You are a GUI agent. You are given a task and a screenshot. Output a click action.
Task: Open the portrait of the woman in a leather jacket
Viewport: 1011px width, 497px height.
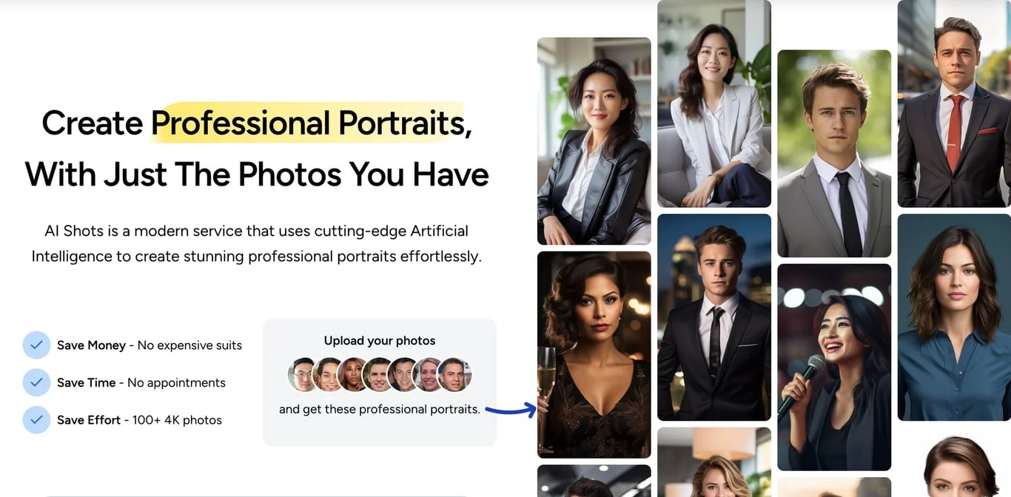click(x=594, y=141)
